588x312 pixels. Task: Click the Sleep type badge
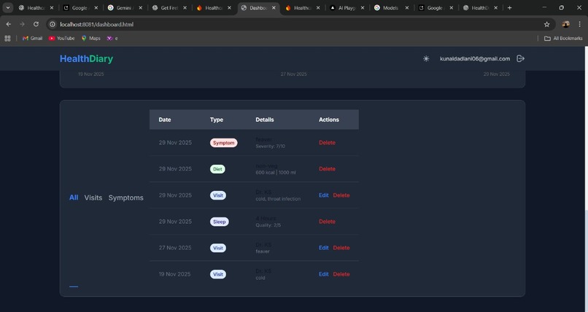coord(220,222)
